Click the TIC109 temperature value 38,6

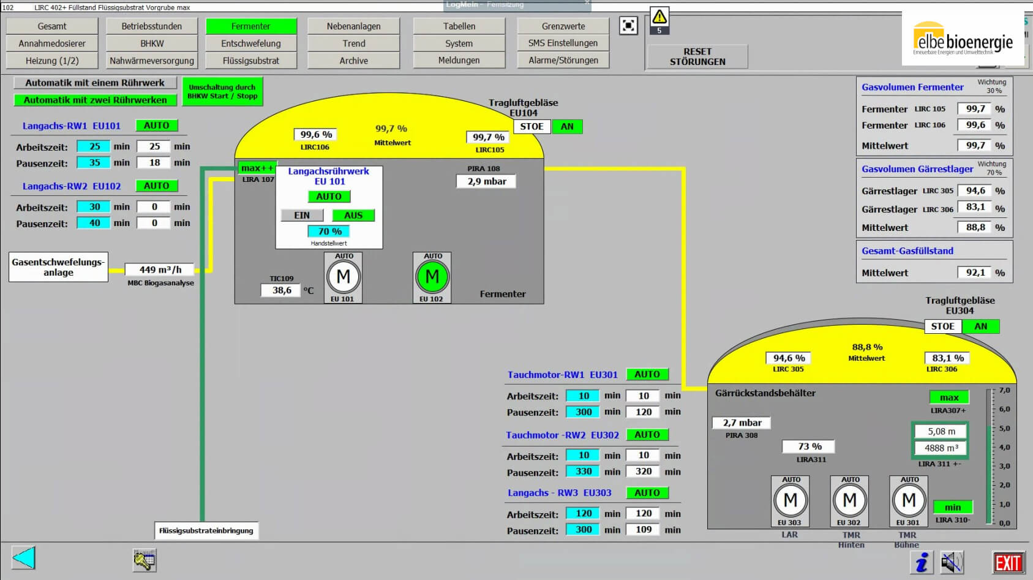click(281, 290)
